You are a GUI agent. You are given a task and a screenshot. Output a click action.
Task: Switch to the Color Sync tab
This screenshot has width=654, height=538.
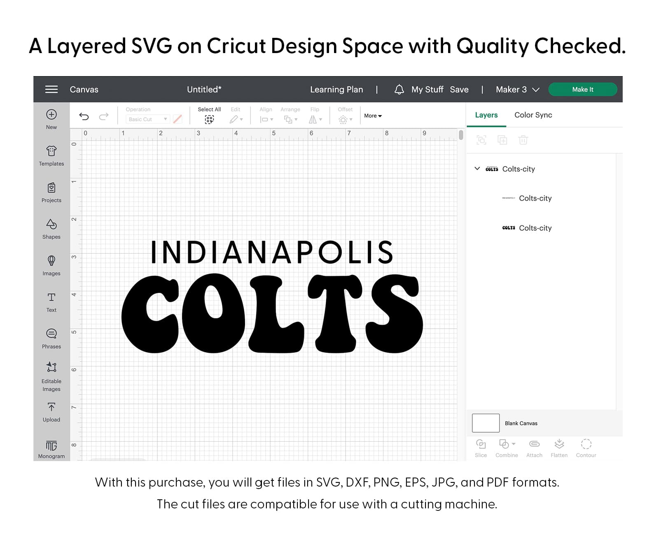533,115
